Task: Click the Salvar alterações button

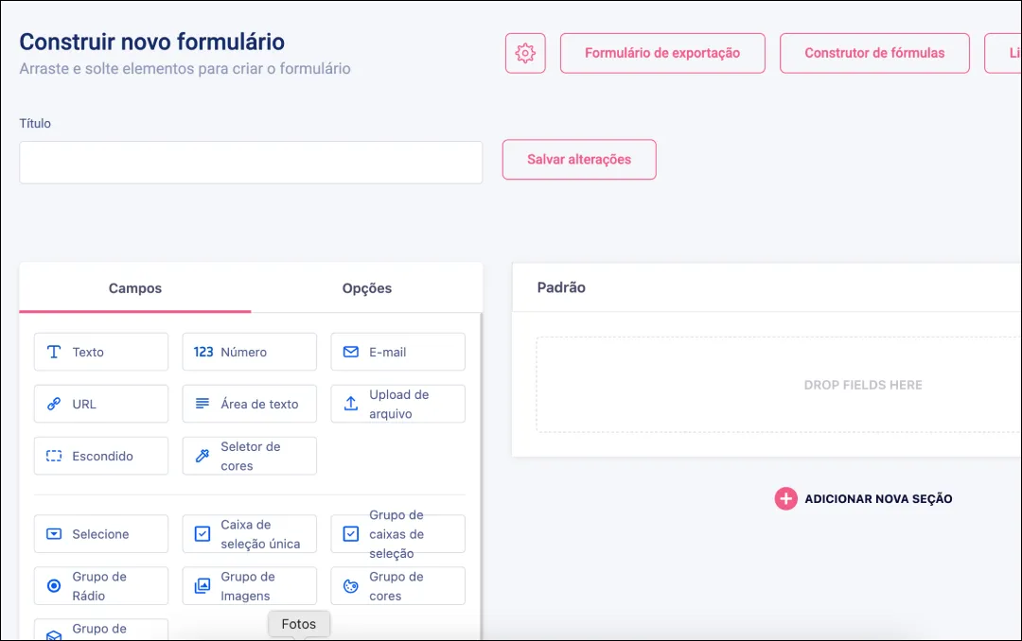Action: pyautogui.click(x=579, y=160)
